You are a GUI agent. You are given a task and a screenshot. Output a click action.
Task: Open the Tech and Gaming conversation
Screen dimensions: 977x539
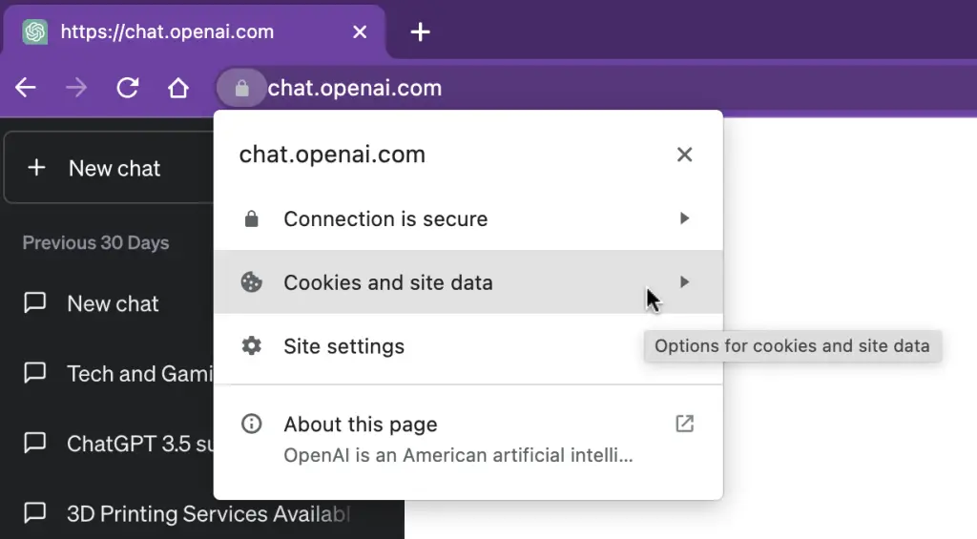point(118,373)
